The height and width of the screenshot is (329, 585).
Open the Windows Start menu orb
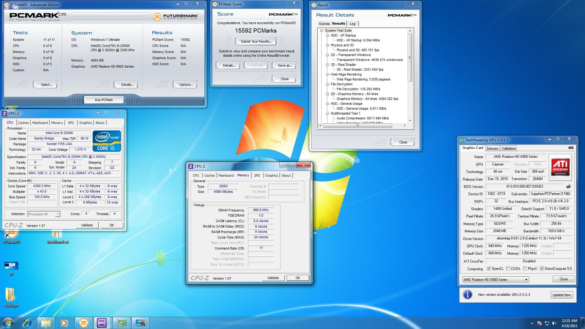coord(8,323)
